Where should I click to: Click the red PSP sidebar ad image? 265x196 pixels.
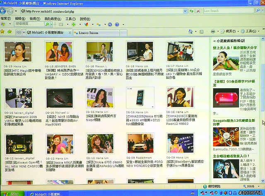click(x=226, y=98)
